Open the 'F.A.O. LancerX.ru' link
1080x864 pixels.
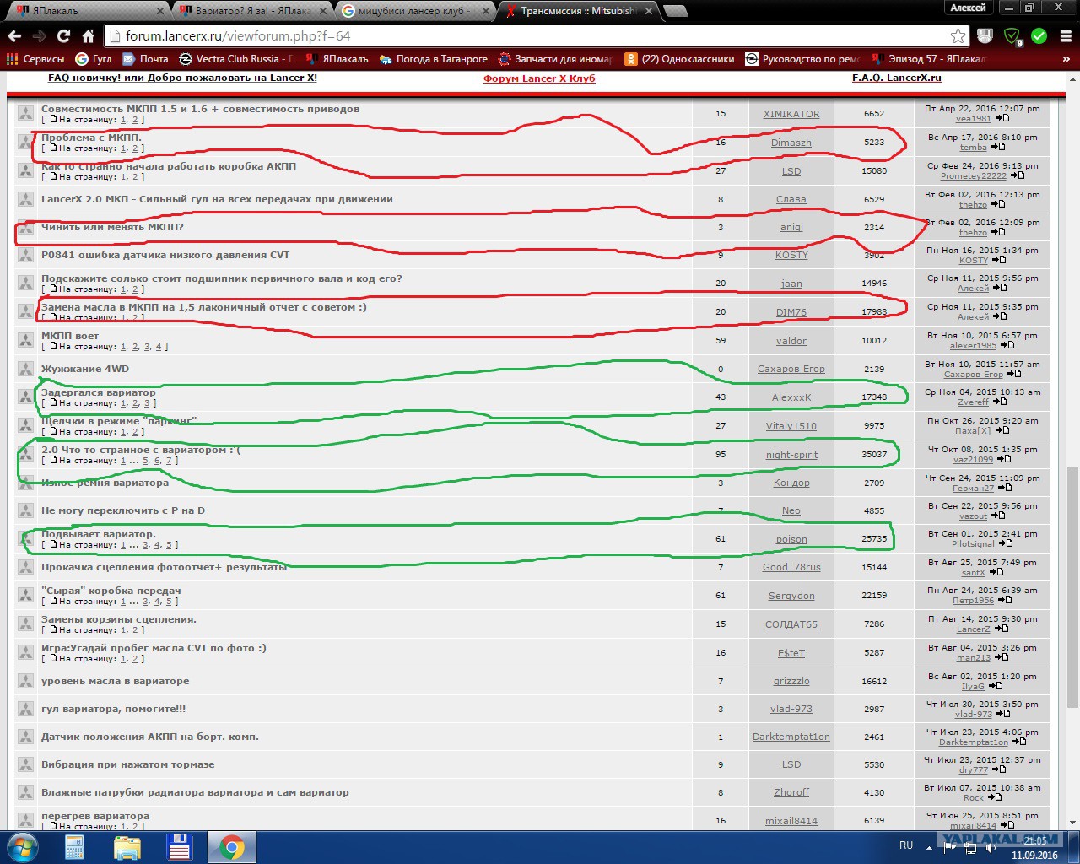click(x=897, y=78)
